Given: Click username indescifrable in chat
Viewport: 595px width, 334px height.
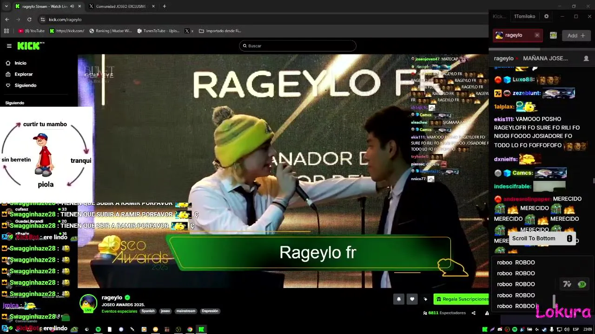Looking at the screenshot, I should pyautogui.click(x=513, y=186).
